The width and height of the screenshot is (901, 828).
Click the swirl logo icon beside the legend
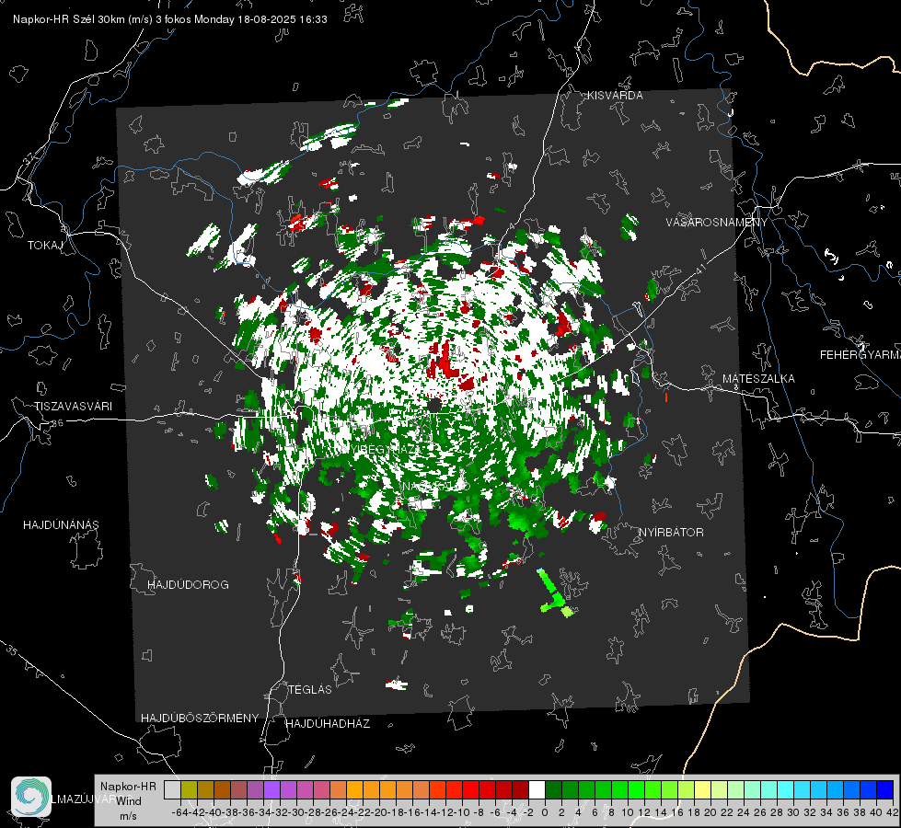tap(31, 797)
